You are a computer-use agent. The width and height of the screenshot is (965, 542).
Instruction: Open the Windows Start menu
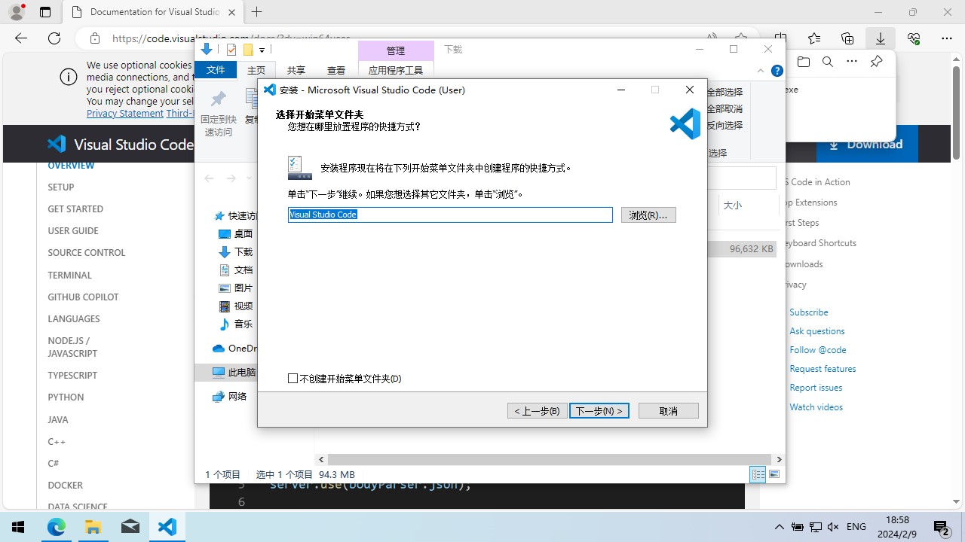point(18,527)
